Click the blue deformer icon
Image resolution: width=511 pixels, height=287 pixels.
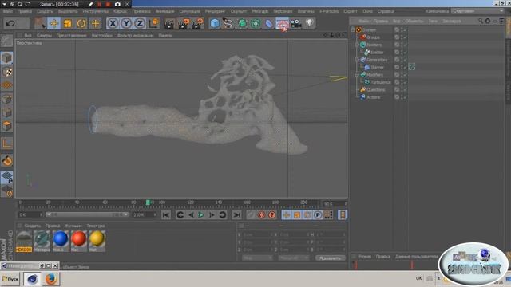pyautogui.click(x=269, y=23)
